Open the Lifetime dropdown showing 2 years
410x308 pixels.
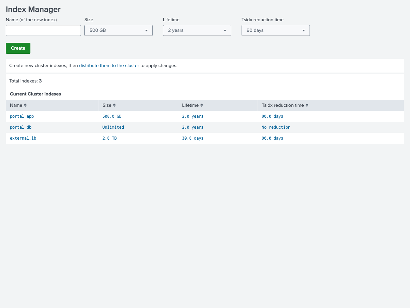197,30
